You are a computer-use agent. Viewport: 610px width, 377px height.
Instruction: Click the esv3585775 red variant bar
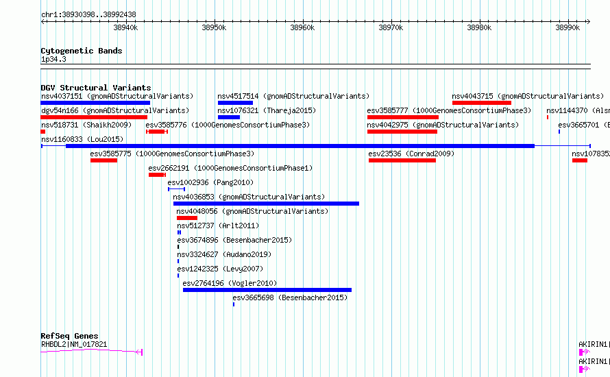[104, 160]
